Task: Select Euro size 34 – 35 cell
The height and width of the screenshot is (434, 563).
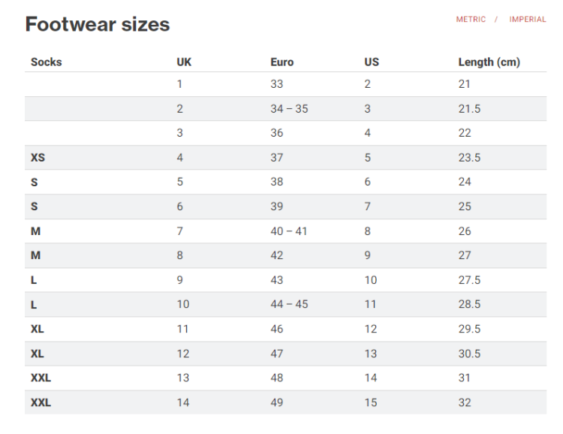Action: click(289, 109)
